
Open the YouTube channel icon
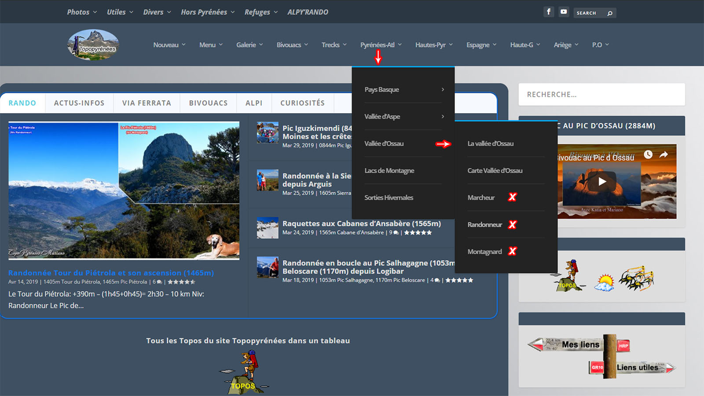click(x=564, y=12)
